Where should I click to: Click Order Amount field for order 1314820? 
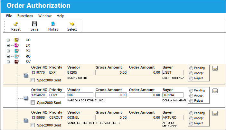pyautogui.click(x=145, y=95)
